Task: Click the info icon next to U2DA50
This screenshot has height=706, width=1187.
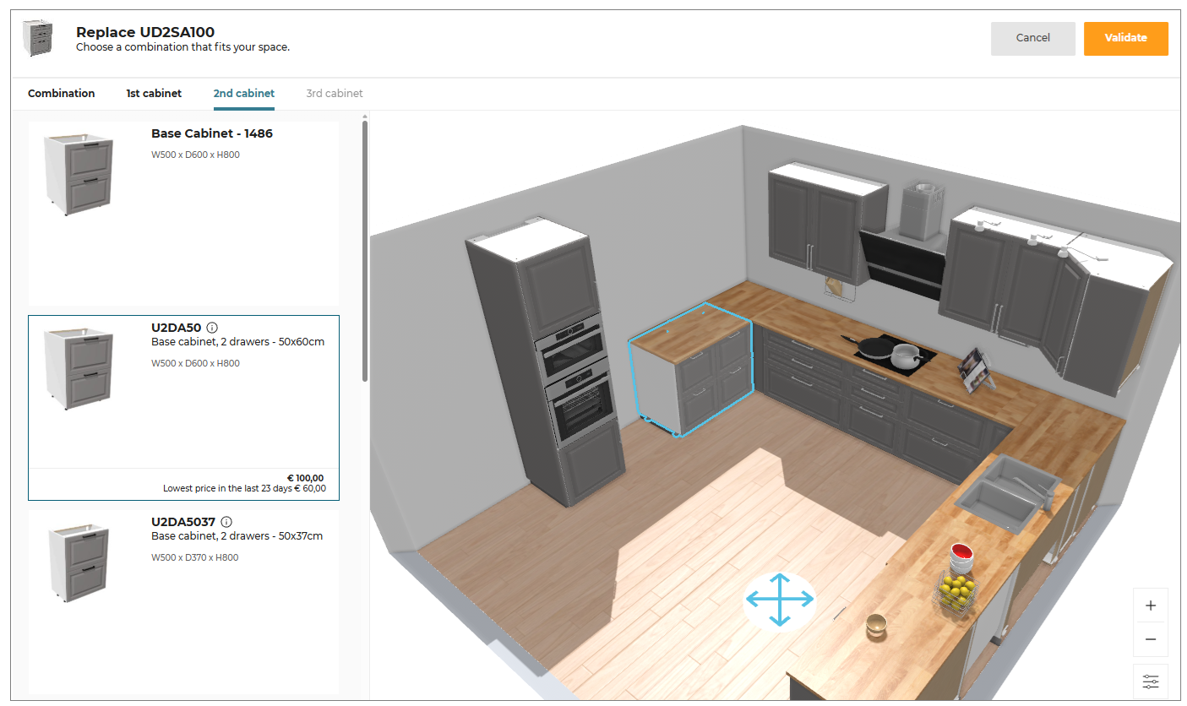Action: click(212, 328)
